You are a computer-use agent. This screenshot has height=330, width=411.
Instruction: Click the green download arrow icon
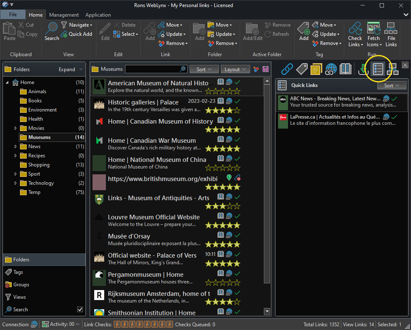click(x=363, y=69)
